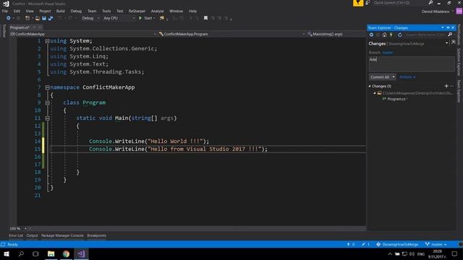Open the Package Manager Console tab
463x260 pixels.
pyautogui.click(x=62, y=235)
